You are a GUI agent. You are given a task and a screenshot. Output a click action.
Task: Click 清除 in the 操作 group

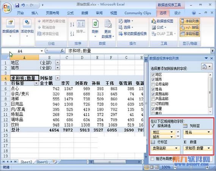126,21
